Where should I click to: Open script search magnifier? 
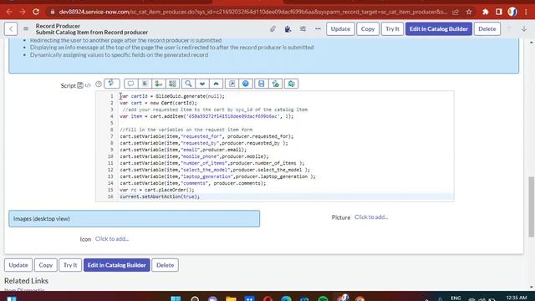[188, 84]
